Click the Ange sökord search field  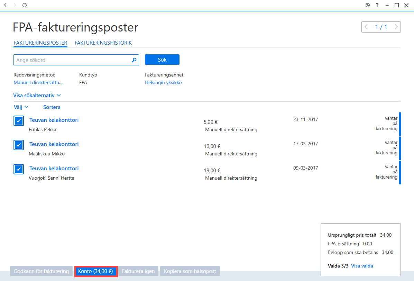(76, 60)
